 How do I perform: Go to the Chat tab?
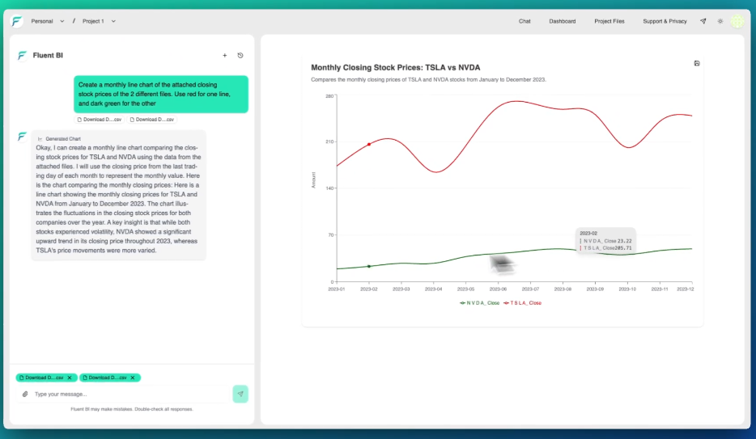tap(525, 21)
